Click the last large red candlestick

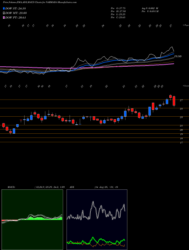pyautogui.click(x=174, y=101)
